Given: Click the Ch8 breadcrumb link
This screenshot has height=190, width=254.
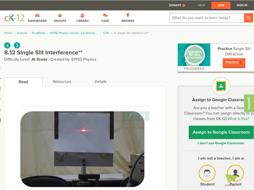Looking at the screenshot, I should tap(106, 33).
